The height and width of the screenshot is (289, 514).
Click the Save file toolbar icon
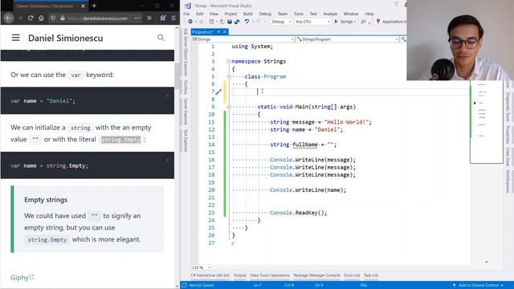[230, 22]
